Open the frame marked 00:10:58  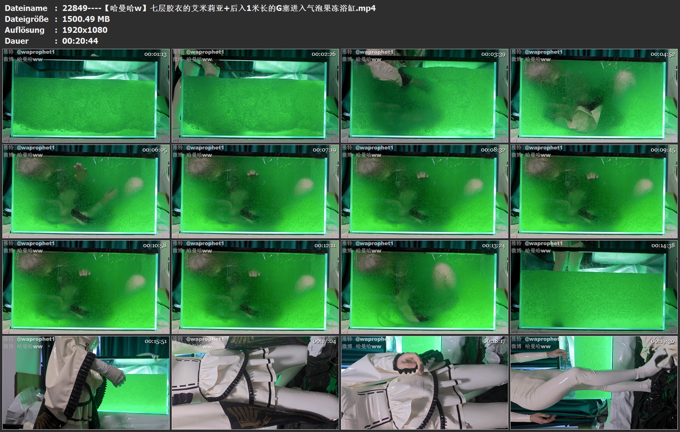point(86,287)
